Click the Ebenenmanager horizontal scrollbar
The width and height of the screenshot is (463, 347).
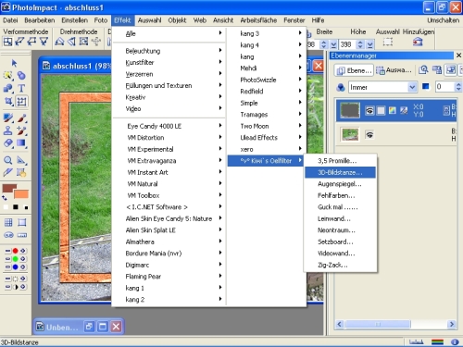tap(395, 324)
